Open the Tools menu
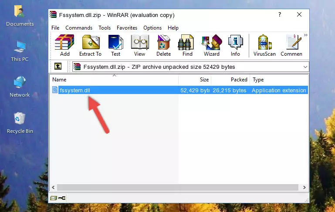Viewport: 335px width, 212px height. coord(105,28)
